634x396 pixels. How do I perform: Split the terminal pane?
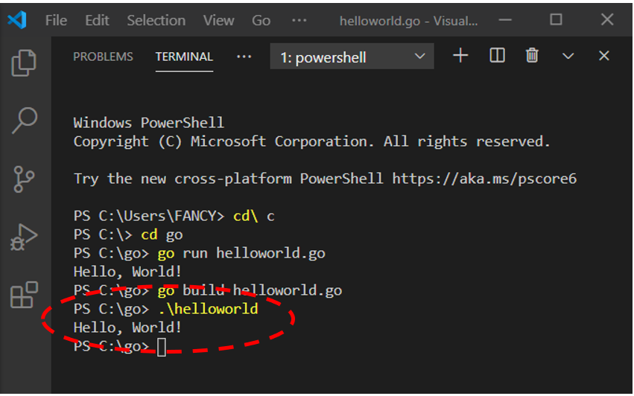coord(497,56)
